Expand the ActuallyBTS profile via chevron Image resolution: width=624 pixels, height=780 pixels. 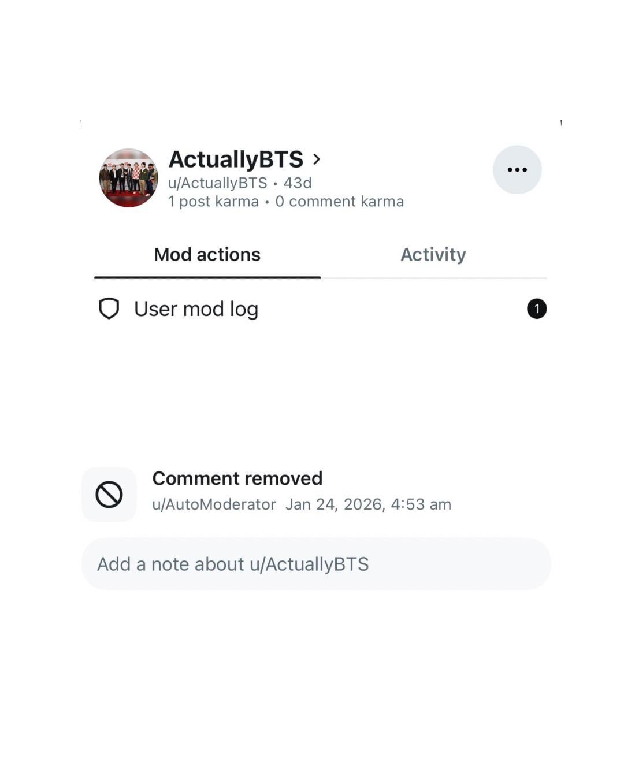point(317,159)
